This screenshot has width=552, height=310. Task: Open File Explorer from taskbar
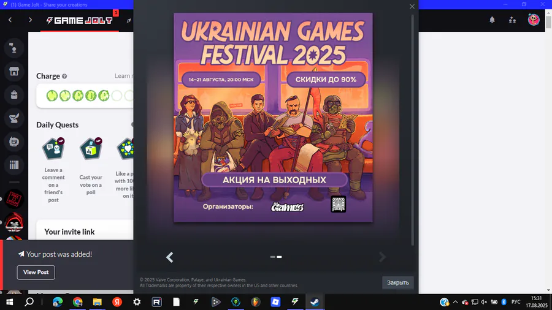(x=97, y=302)
